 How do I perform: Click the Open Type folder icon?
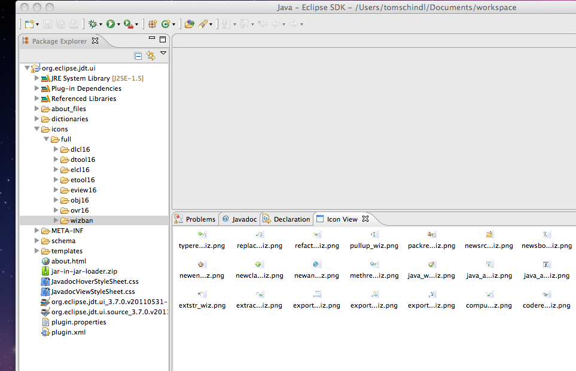click(x=190, y=24)
